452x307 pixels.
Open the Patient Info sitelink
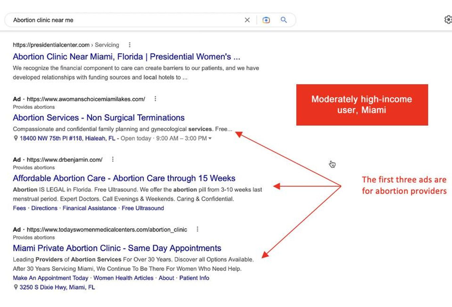coord(194,278)
